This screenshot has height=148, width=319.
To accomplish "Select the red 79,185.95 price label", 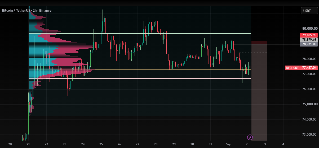I will [x=309, y=35].
